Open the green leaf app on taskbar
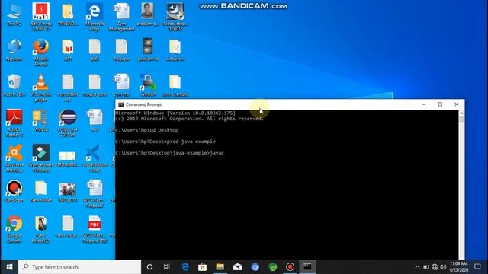488x274 pixels. coord(273,267)
